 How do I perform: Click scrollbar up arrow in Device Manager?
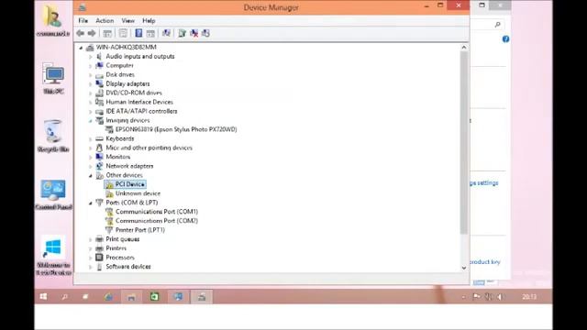[464, 48]
